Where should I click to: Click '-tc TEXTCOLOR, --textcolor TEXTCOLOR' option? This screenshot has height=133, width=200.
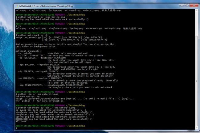[x=42, y=58]
